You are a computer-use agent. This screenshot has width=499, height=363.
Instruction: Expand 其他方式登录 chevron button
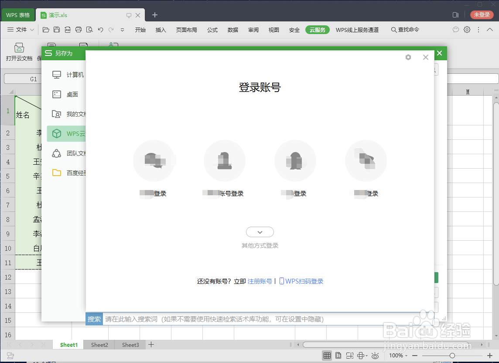(x=260, y=232)
